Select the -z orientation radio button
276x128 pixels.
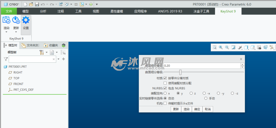pos(232,93)
